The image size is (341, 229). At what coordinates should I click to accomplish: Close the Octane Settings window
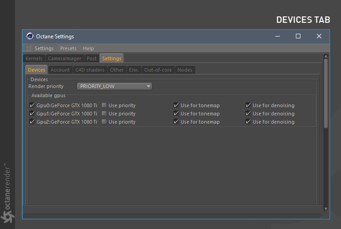click(x=319, y=36)
